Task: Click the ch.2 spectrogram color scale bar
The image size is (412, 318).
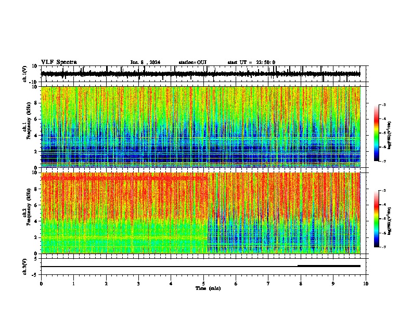Action: [376, 219]
